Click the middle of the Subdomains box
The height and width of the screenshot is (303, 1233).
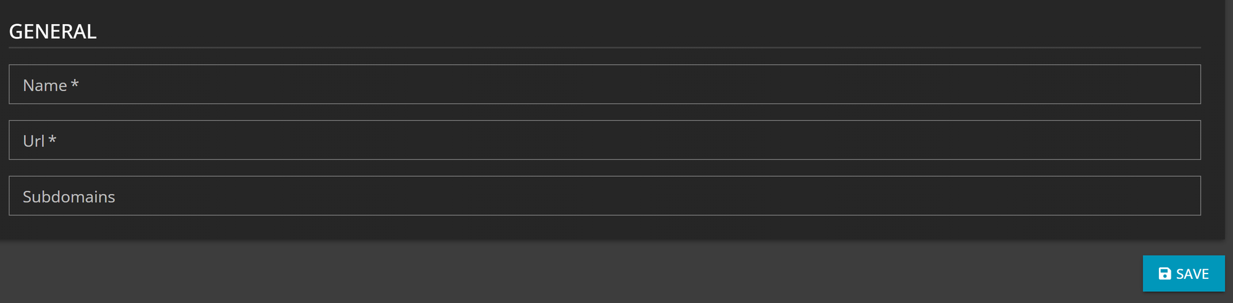click(605, 196)
